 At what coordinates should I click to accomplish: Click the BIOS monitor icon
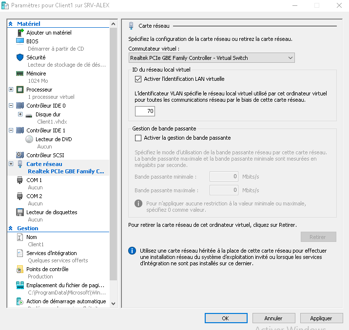[20, 41]
